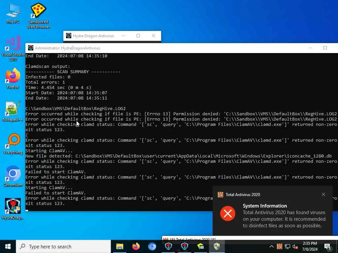
Task: Switch to first Hydra Dragon taskbar icon
Action: 168,246
